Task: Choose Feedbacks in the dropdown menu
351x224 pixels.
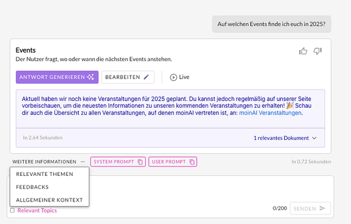Action: coord(32,187)
